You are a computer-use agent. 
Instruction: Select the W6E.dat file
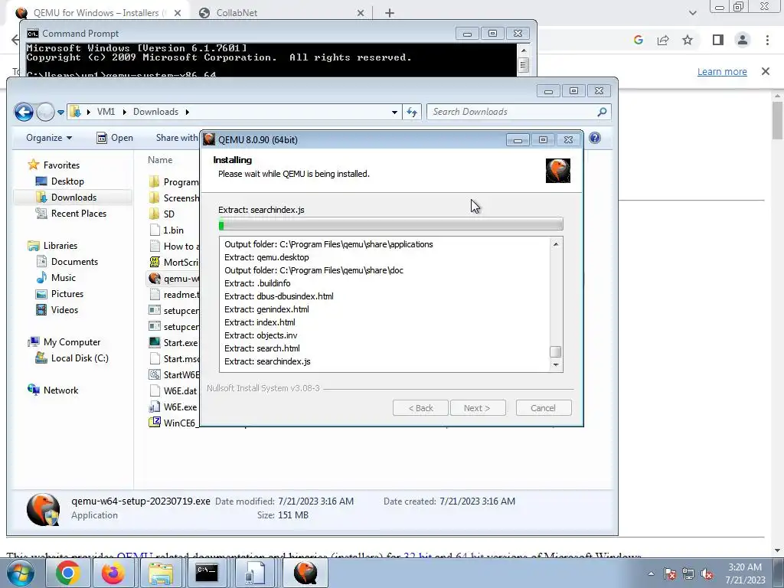click(x=173, y=391)
